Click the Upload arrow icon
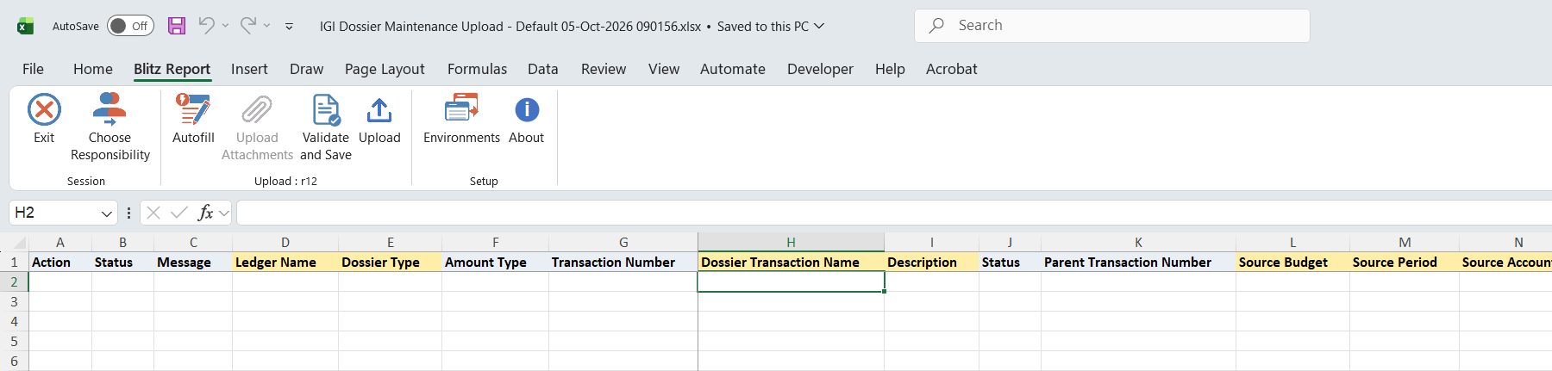This screenshot has width=1552, height=371. (x=379, y=110)
